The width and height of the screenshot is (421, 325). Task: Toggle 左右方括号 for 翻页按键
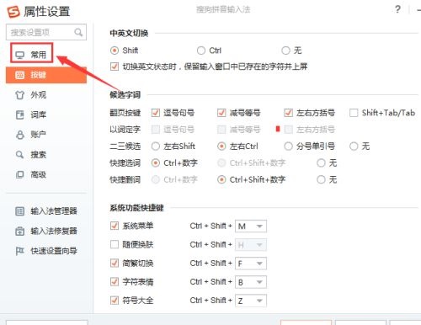[x=288, y=113]
